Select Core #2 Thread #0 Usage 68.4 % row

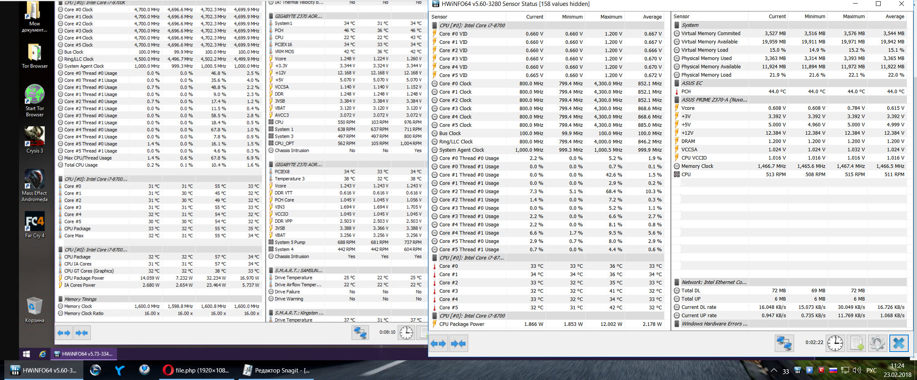tap(548, 191)
